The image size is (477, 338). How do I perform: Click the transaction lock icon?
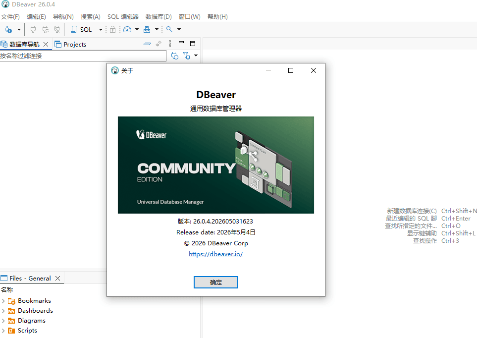(x=112, y=30)
